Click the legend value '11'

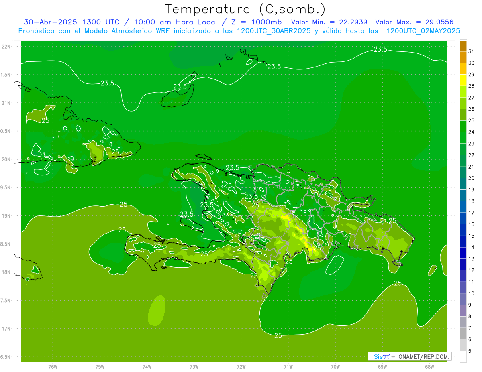472,282
